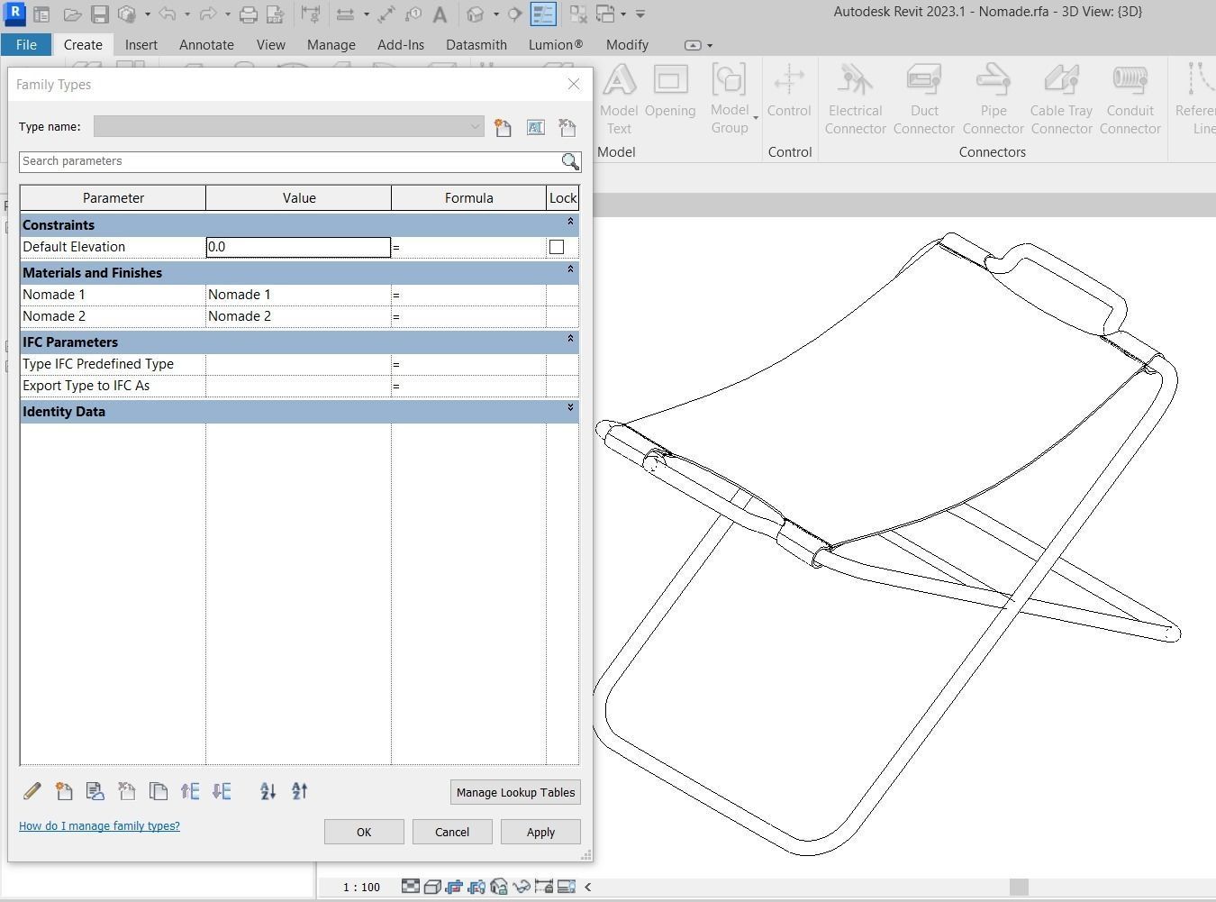The image size is (1216, 902).
Task: Click the Default 3D View house icon
Action: [476, 14]
